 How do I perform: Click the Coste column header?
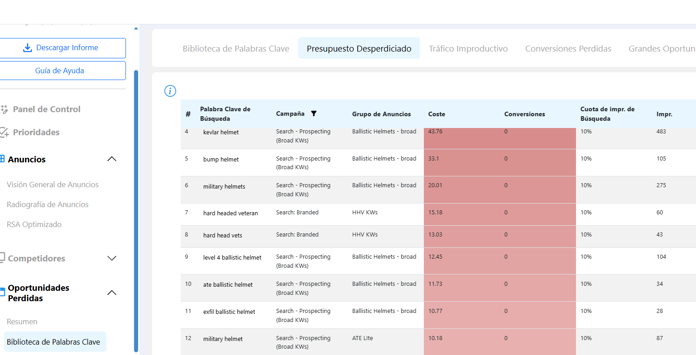coord(437,114)
